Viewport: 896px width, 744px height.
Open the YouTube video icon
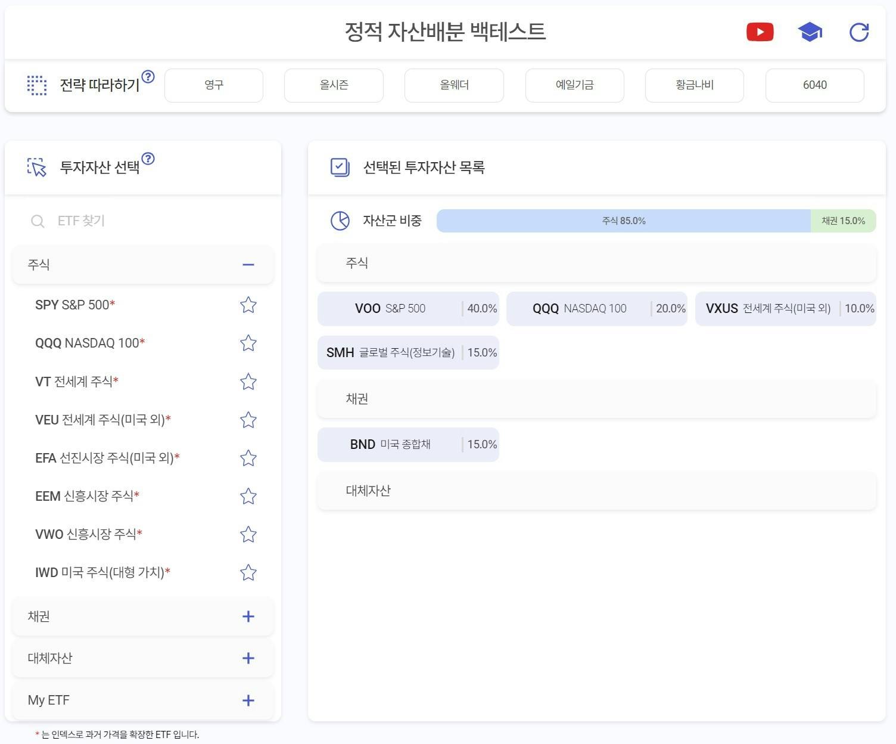[x=760, y=32]
